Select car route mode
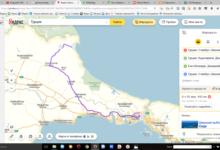Screen dimensions: 220x150 198,42
